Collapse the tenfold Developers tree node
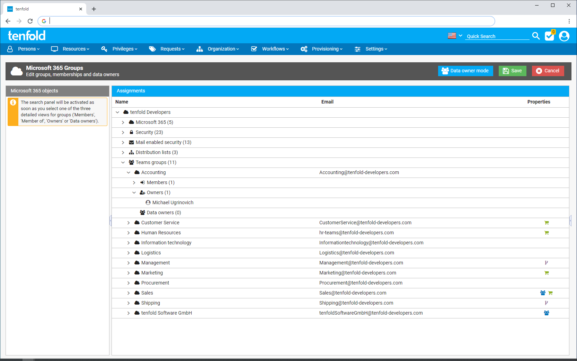Image resolution: width=577 pixels, height=361 pixels. (117, 112)
